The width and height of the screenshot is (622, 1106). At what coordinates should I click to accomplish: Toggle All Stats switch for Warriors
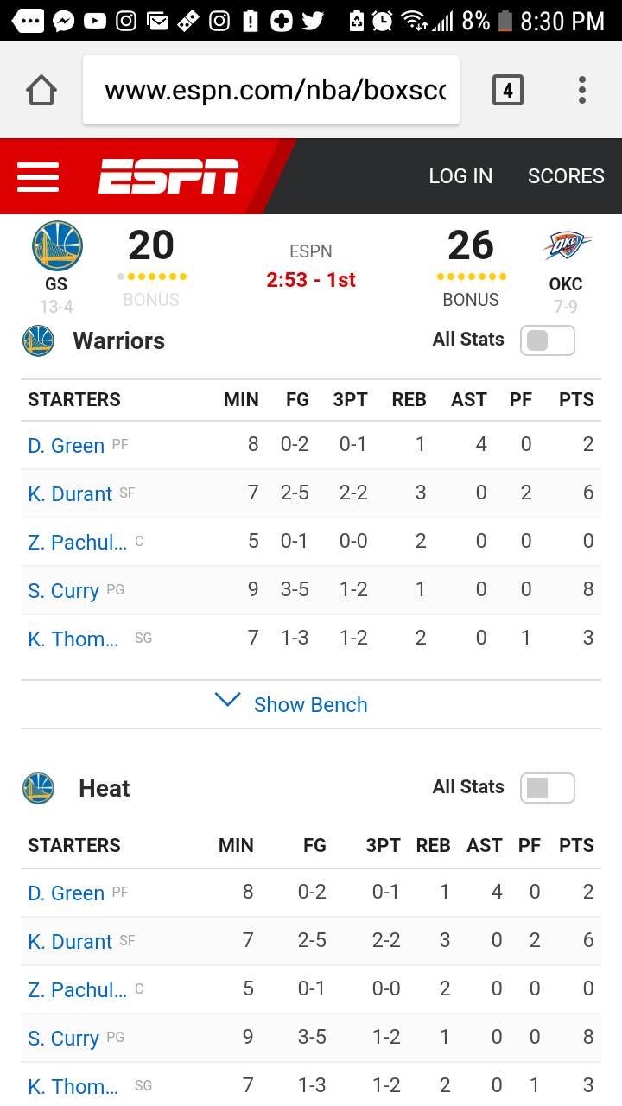click(547, 340)
